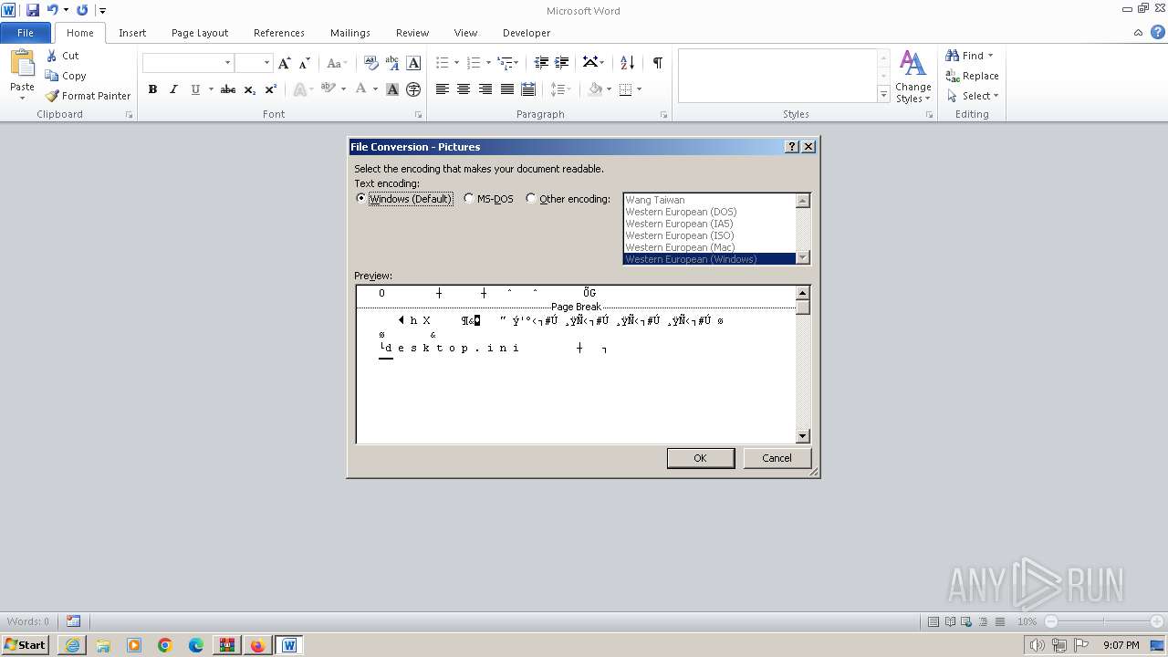The height and width of the screenshot is (657, 1168).
Task: Switch to the Developer tab
Action: [527, 33]
